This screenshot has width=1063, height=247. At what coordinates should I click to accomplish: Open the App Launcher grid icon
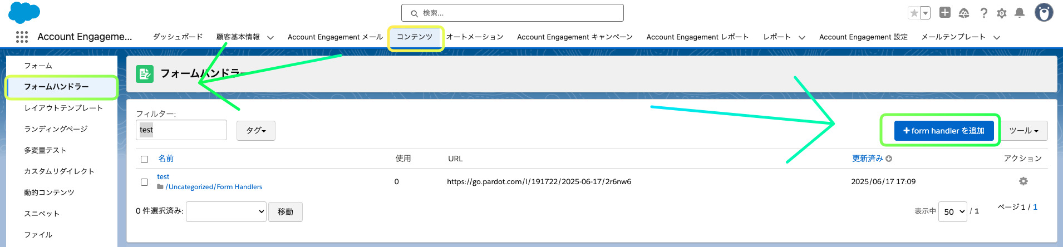(x=22, y=37)
